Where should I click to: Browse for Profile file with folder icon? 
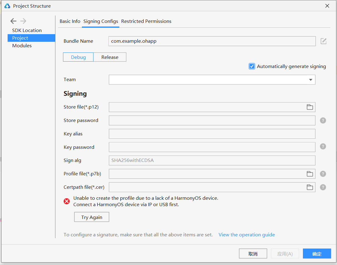pyautogui.click(x=310, y=174)
